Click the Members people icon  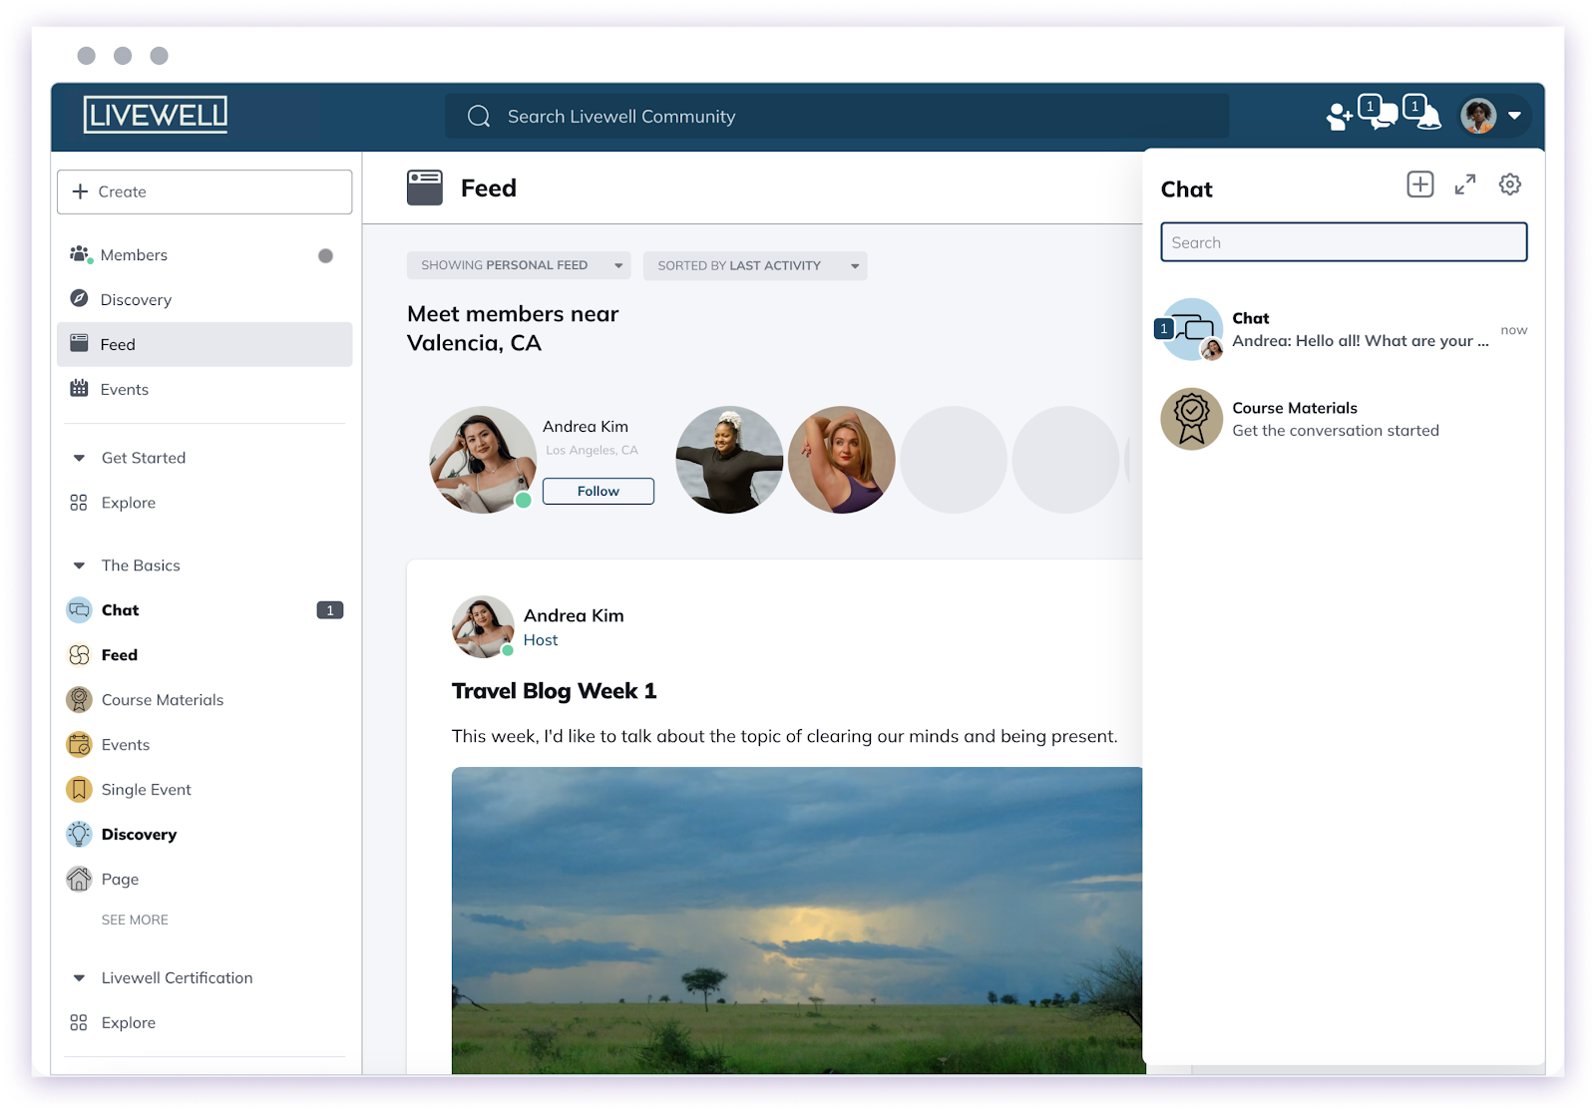tap(80, 254)
